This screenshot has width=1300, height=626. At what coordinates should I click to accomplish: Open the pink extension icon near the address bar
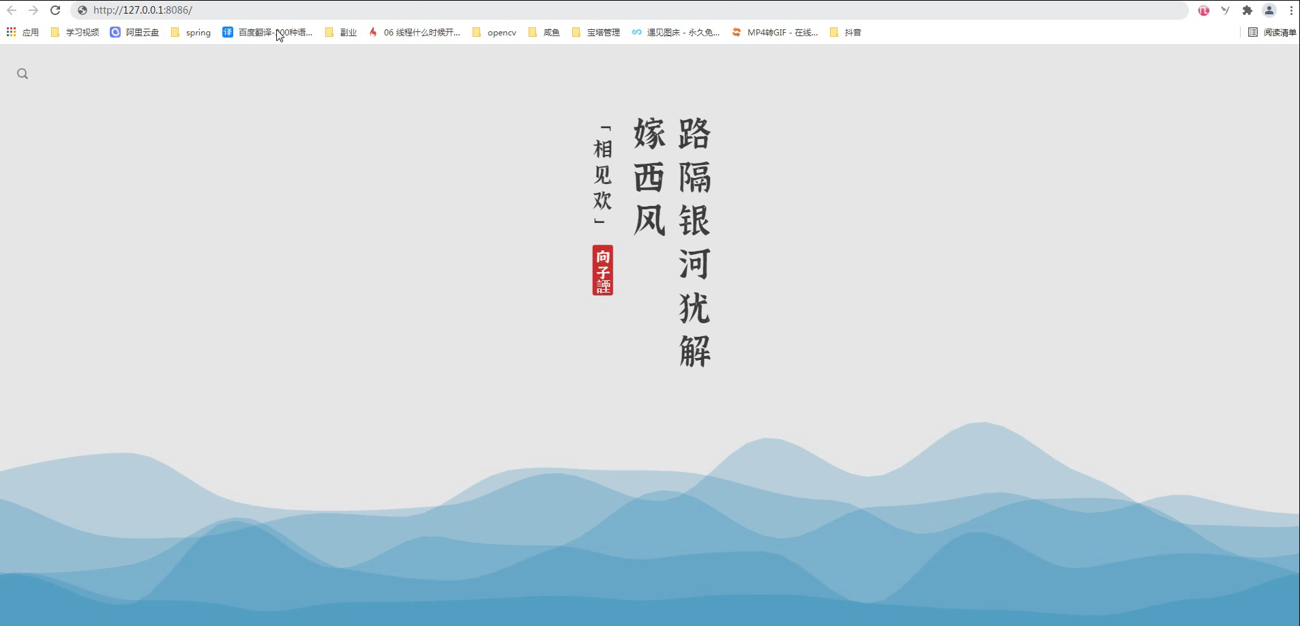[x=1203, y=10]
